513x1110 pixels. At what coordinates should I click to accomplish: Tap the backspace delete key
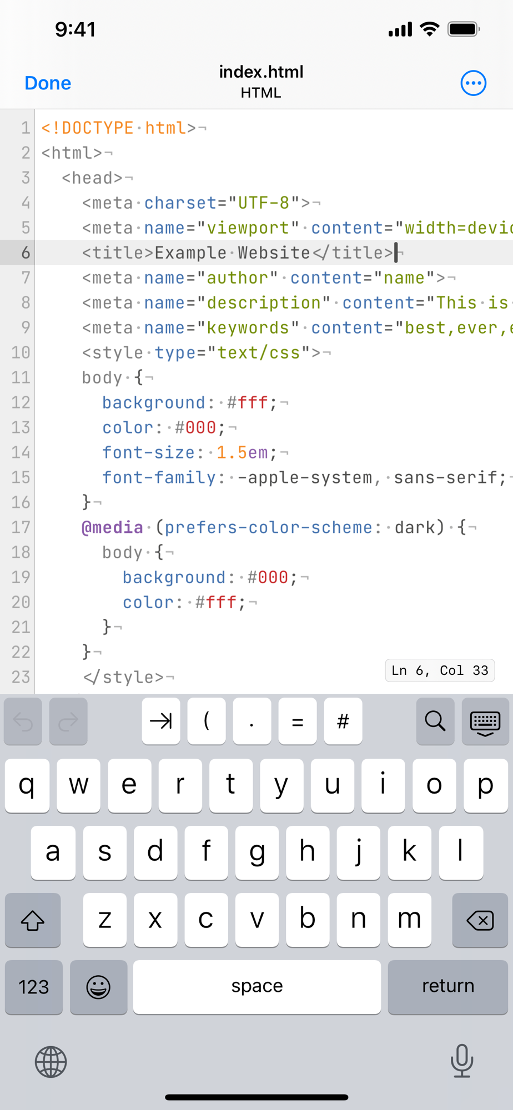click(480, 920)
